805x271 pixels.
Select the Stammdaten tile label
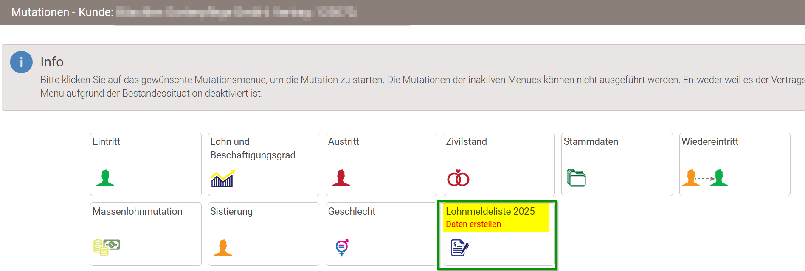point(591,141)
